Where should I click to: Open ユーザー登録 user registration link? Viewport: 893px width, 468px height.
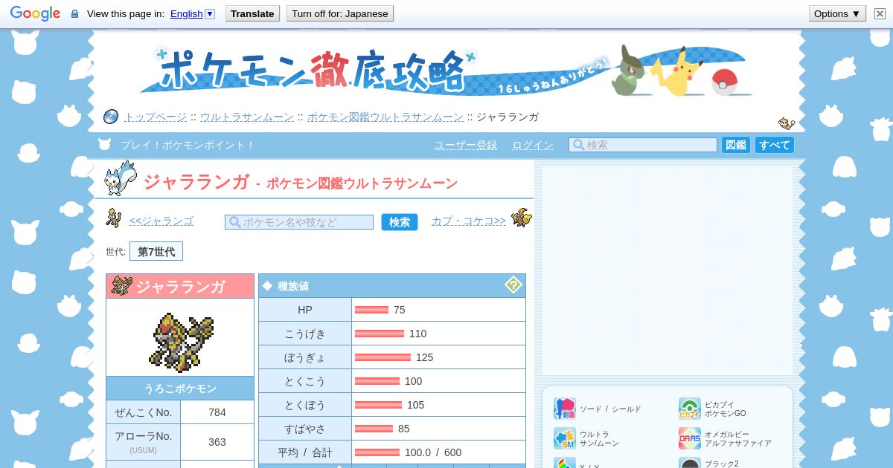[x=466, y=145]
